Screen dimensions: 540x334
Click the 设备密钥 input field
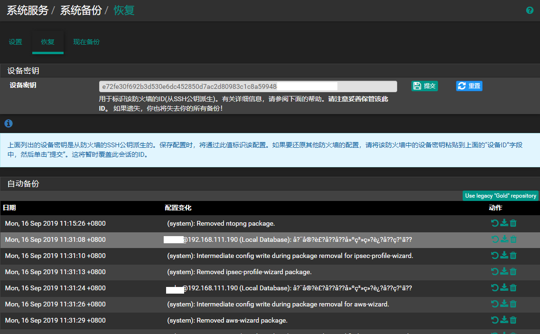coord(248,86)
